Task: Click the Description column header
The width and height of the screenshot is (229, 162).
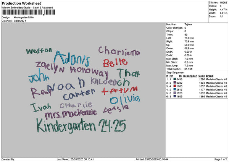Action: (190, 76)
